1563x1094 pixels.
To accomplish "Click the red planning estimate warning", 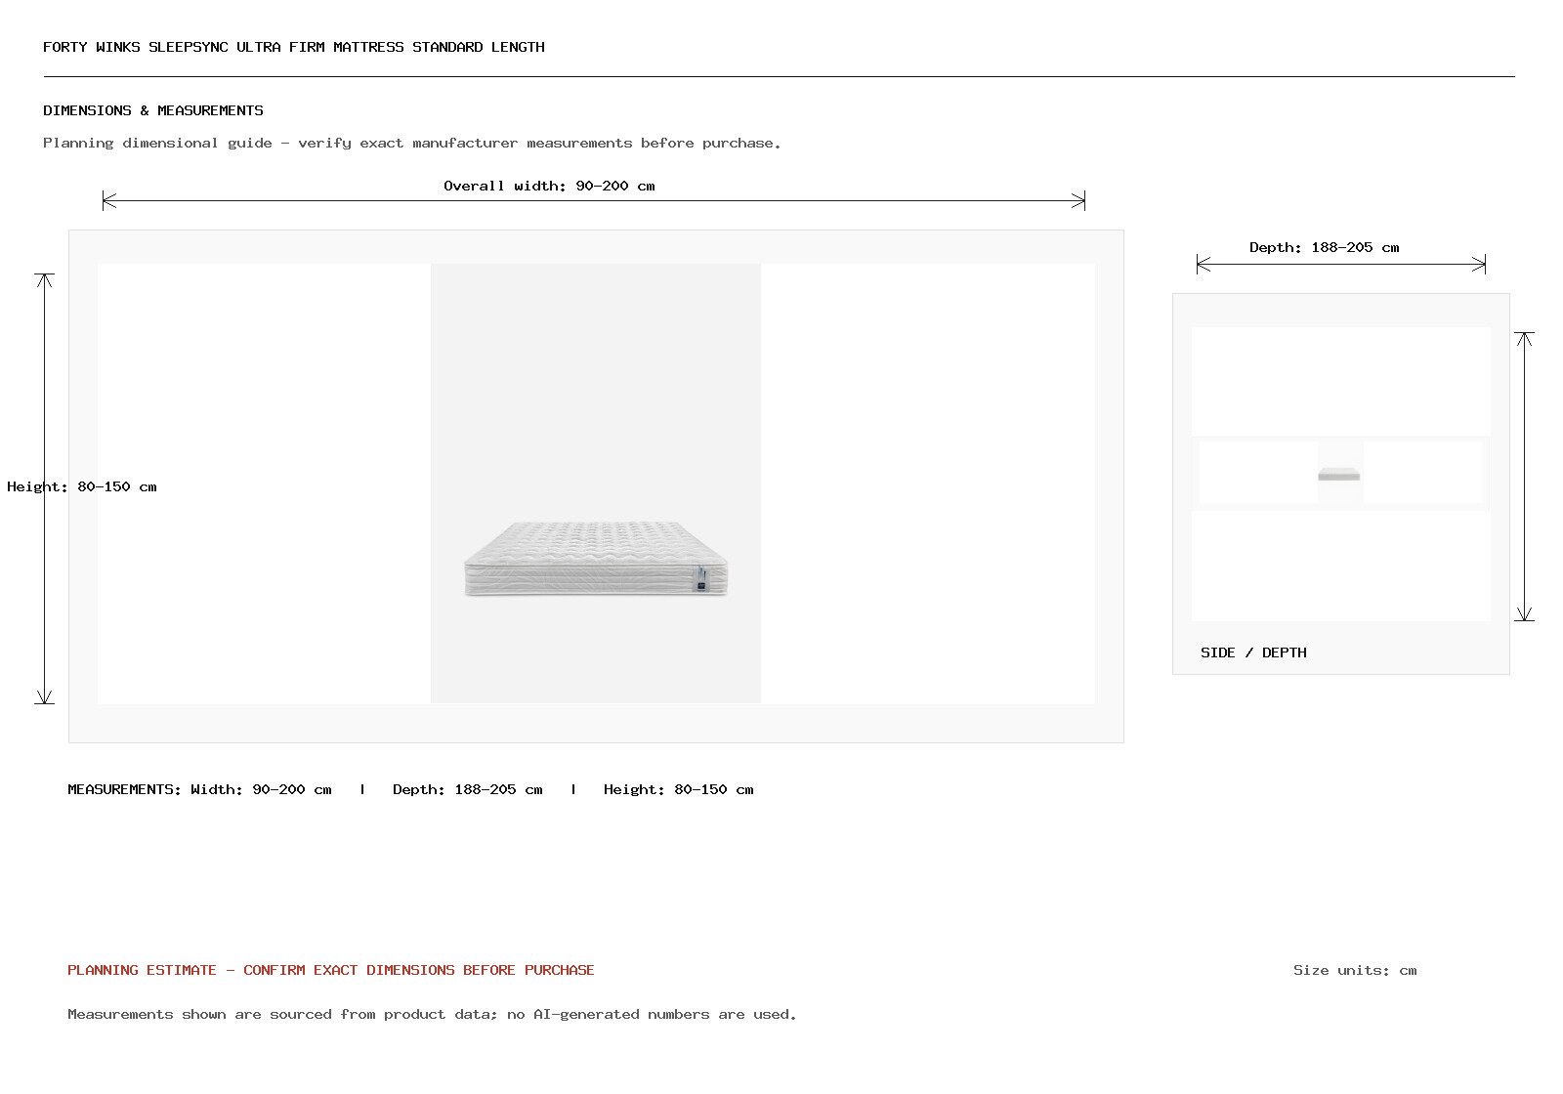I will click(x=331, y=970).
